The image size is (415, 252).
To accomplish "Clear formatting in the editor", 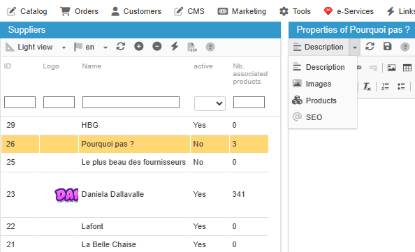I will click(x=367, y=86).
